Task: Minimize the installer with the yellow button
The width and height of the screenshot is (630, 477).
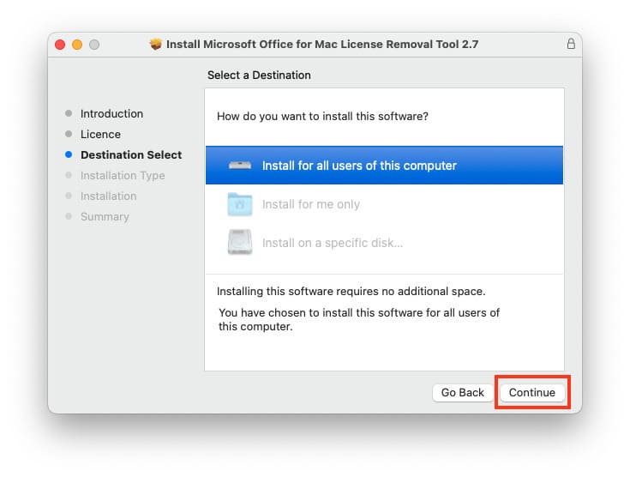Action: pos(77,44)
